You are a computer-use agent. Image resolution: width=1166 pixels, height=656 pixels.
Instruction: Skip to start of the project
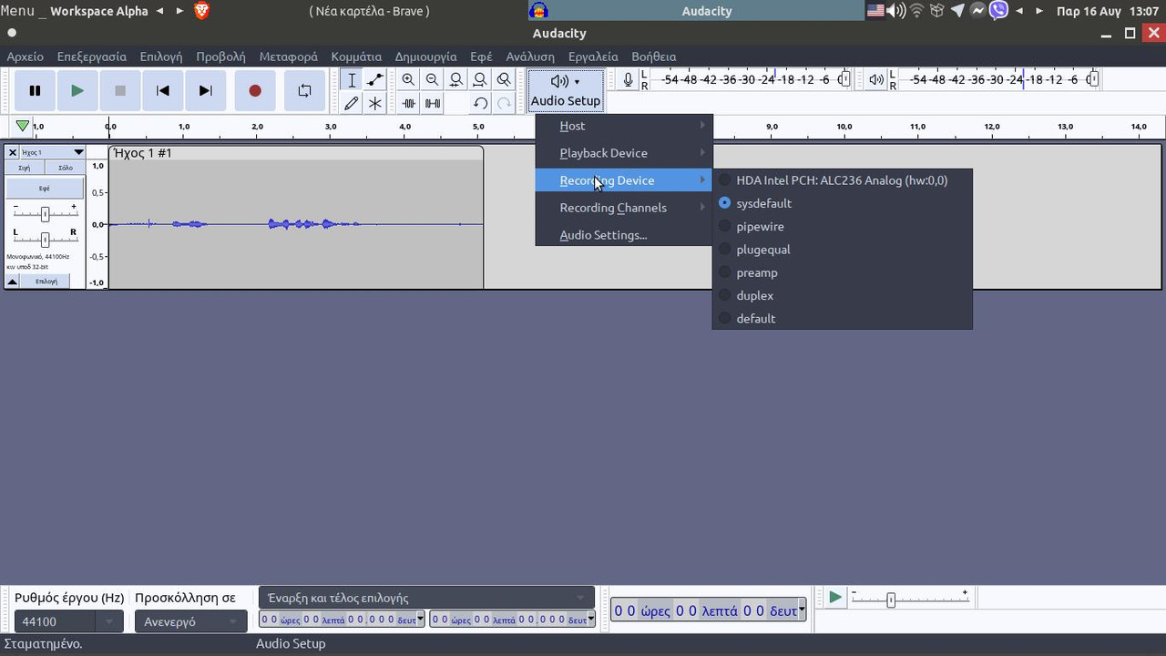163,90
